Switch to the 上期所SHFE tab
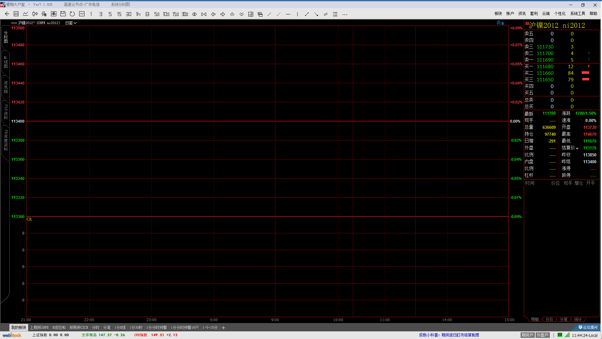Viewport: 602px width, 339px height. tap(39, 327)
